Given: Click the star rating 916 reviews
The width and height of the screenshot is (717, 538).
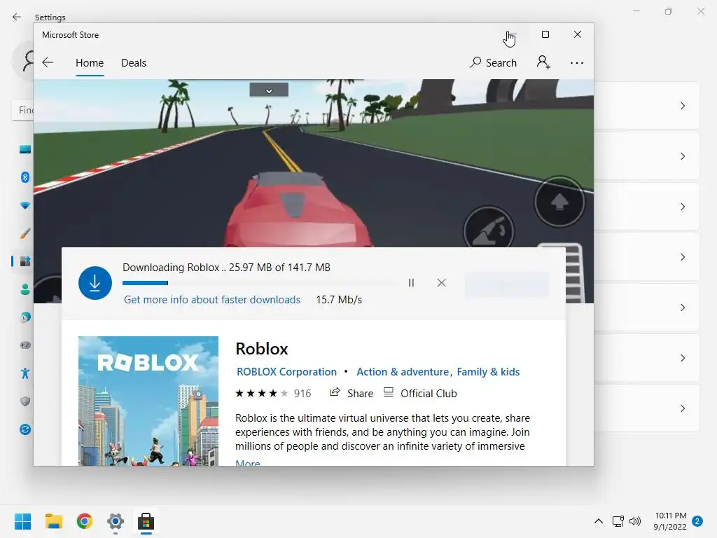Looking at the screenshot, I should 273,394.
